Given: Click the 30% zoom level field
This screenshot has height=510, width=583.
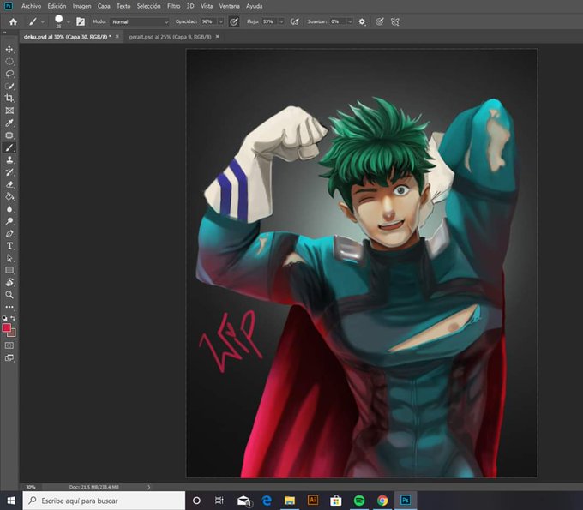Looking at the screenshot, I should (x=31, y=487).
